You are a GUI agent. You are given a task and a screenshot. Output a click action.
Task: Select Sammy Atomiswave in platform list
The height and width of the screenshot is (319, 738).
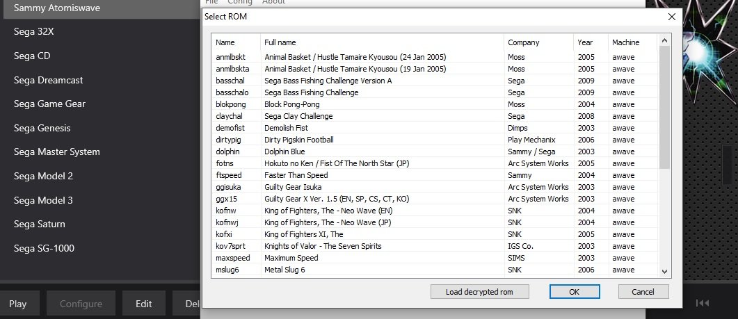coord(100,8)
